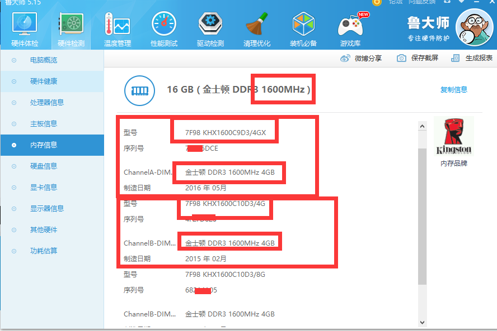Select the 内存信息 memory info item

pos(52,145)
